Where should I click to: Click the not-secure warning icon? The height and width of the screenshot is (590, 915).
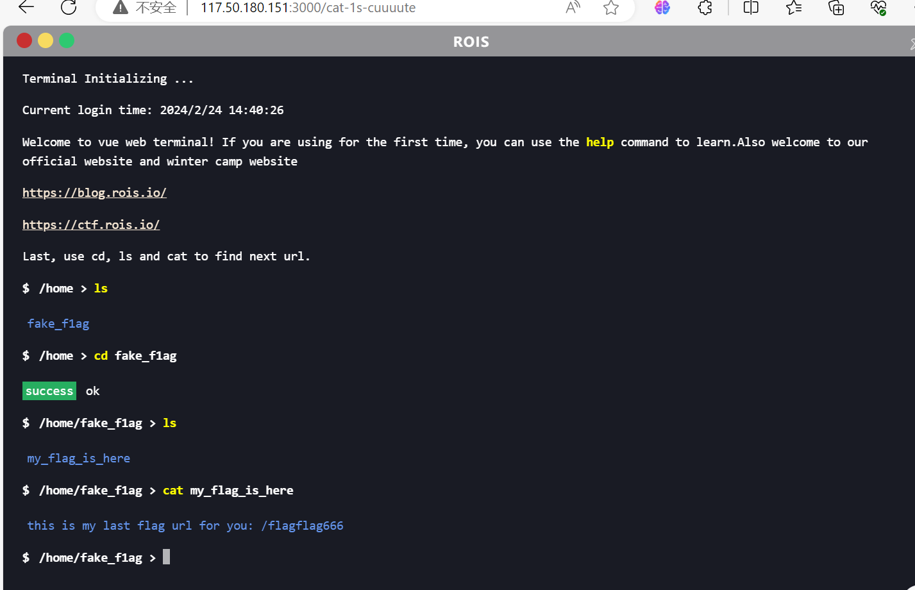[x=120, y=8]
